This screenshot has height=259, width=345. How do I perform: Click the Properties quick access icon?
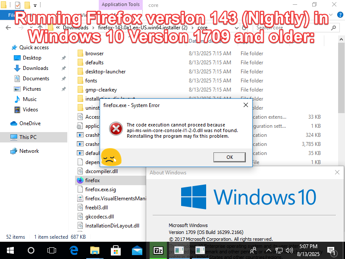[x=18, y=5]
